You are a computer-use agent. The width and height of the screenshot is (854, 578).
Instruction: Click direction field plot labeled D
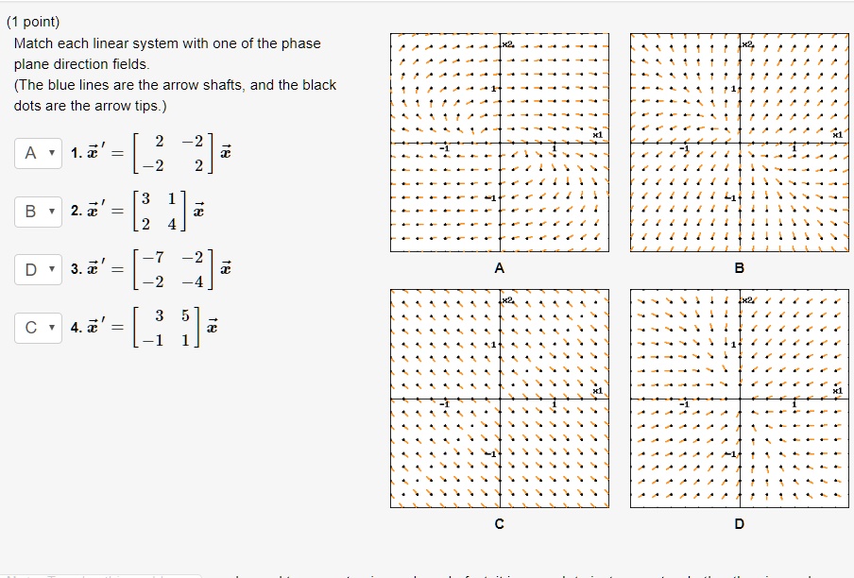click(738, 397)
